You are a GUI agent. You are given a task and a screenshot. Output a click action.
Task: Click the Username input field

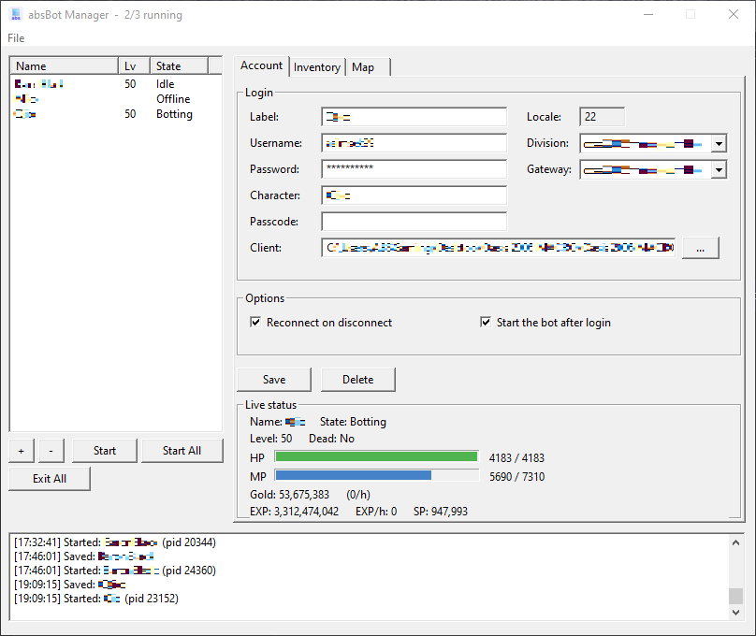[414, 143]
